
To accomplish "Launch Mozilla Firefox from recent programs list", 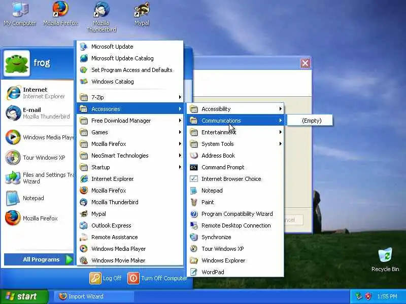I will [39, 218].
